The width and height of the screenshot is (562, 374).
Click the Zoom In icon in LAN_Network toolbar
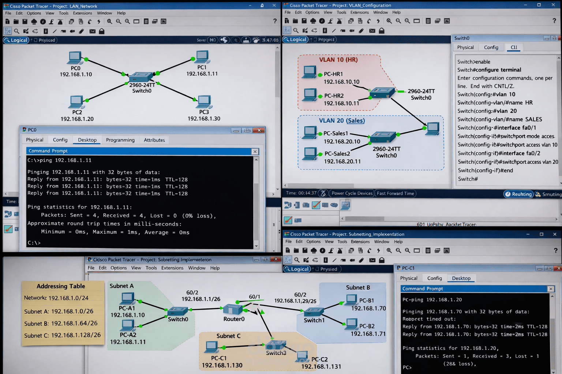point(109,21)
